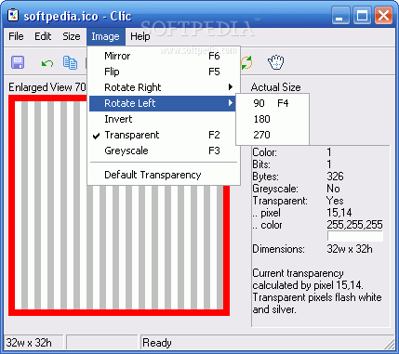Select the hand pan tool icon
399x354 pixels.
[x=275, y=62]
